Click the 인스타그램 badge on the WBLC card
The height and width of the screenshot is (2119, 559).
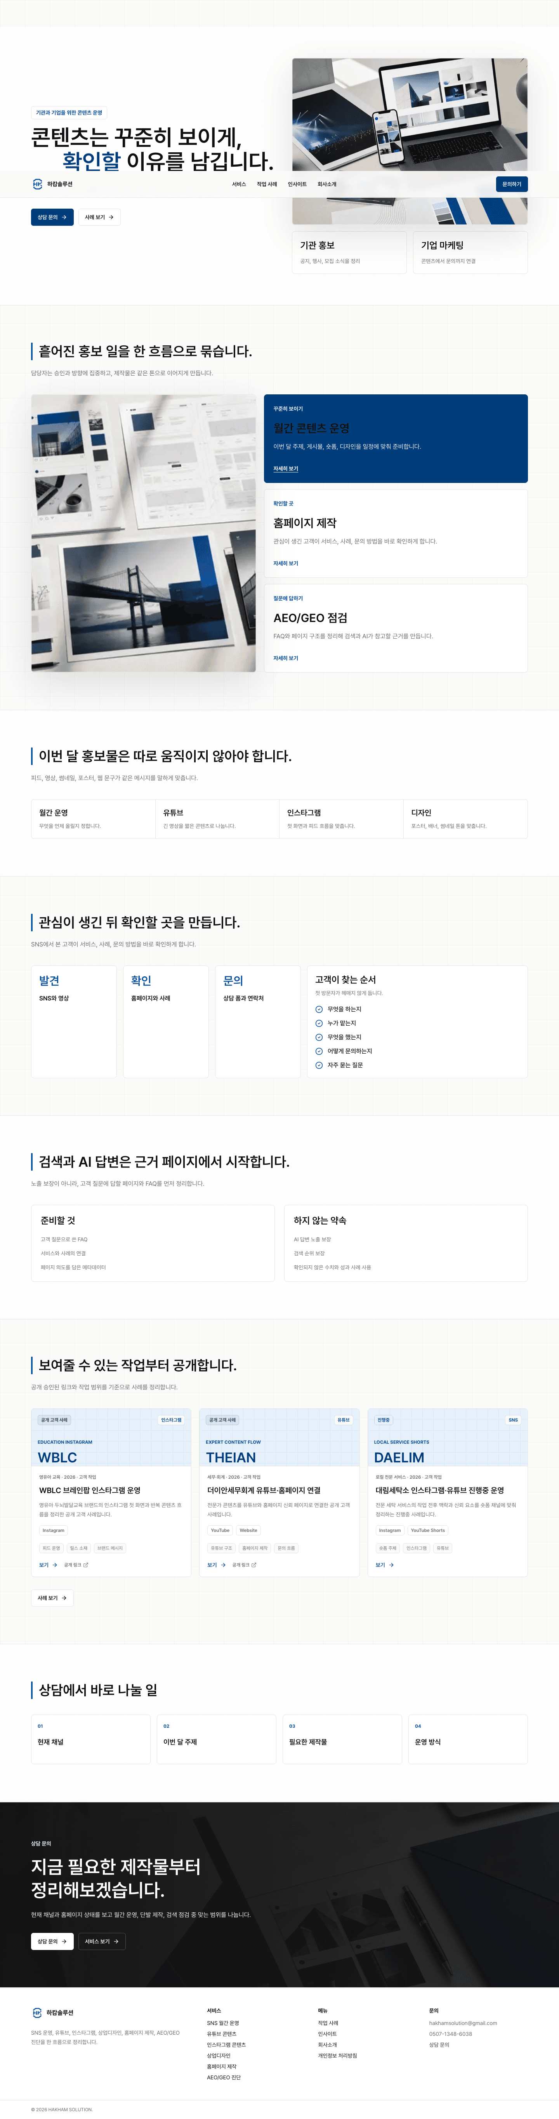pos(171,1420)
